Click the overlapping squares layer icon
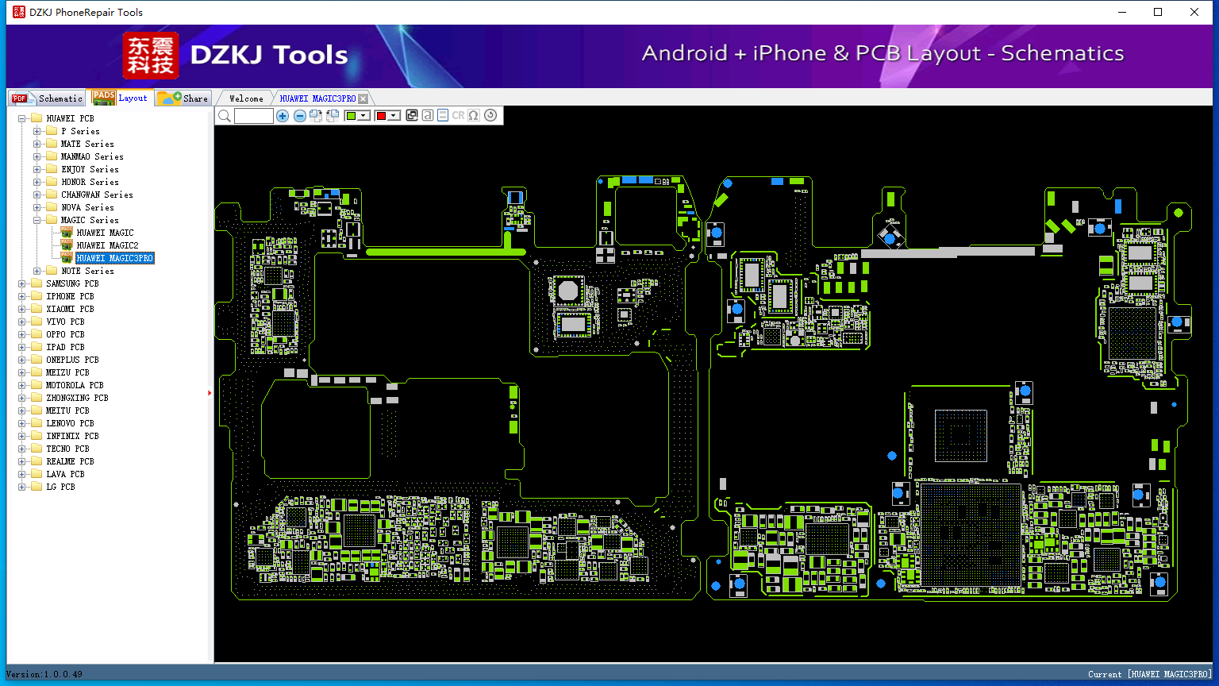Viewport: 1219px width, 686px height. tap(412, 116)
